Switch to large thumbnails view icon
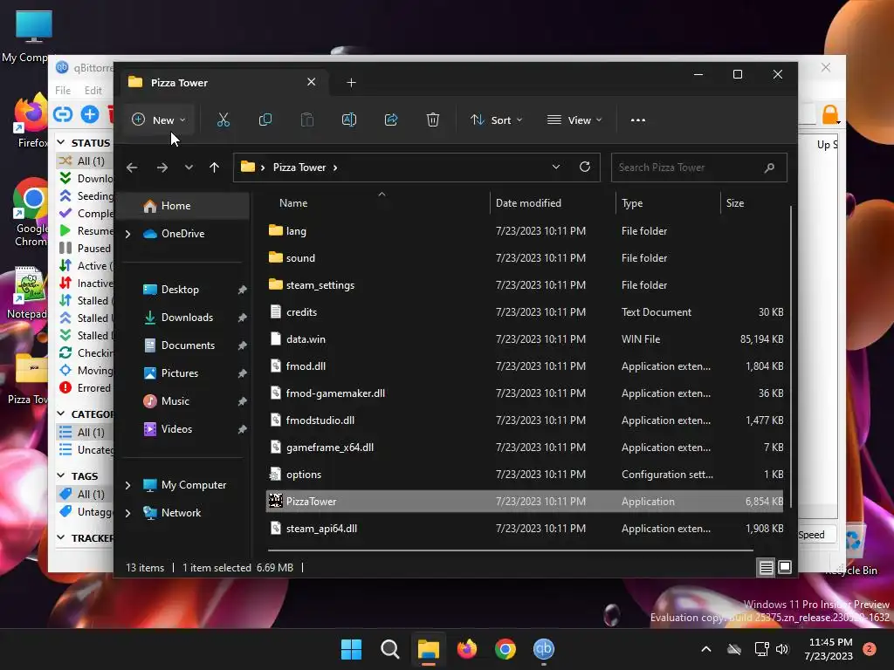The image size is (894, 670). 785,567
